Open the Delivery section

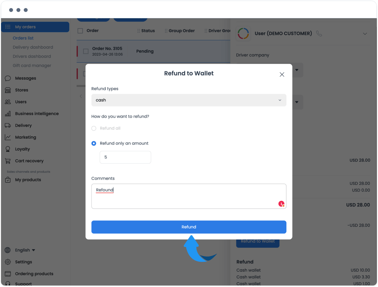(x=23, y=125)
